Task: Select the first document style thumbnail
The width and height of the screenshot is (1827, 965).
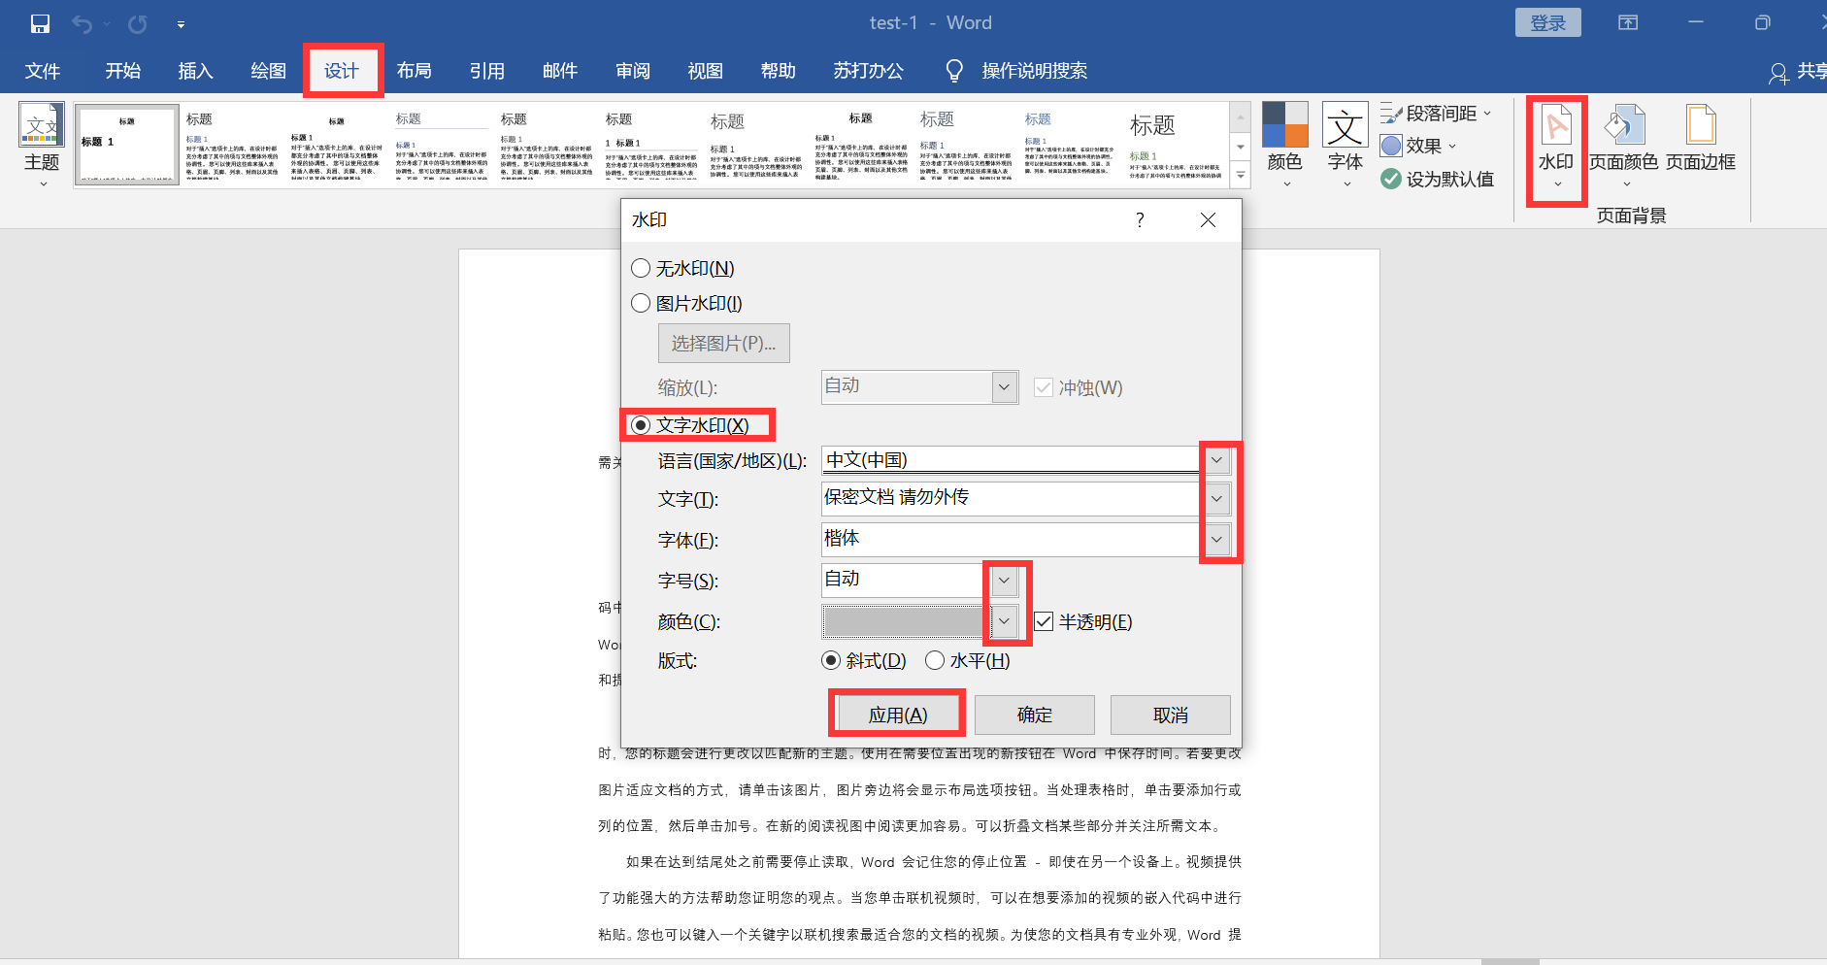Action: [x=127, y=145]
